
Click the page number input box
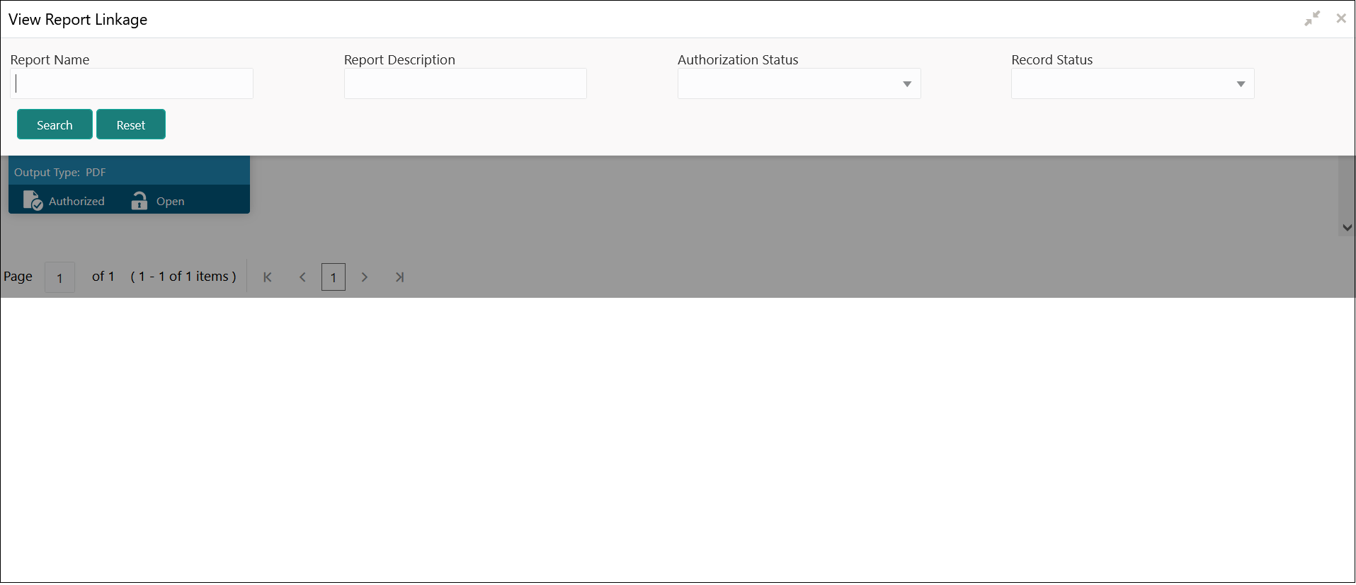(60, 277)
